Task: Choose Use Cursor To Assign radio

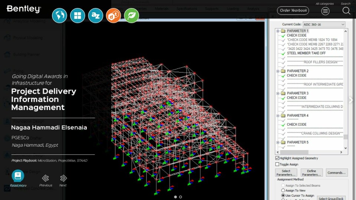Action: 283,196
